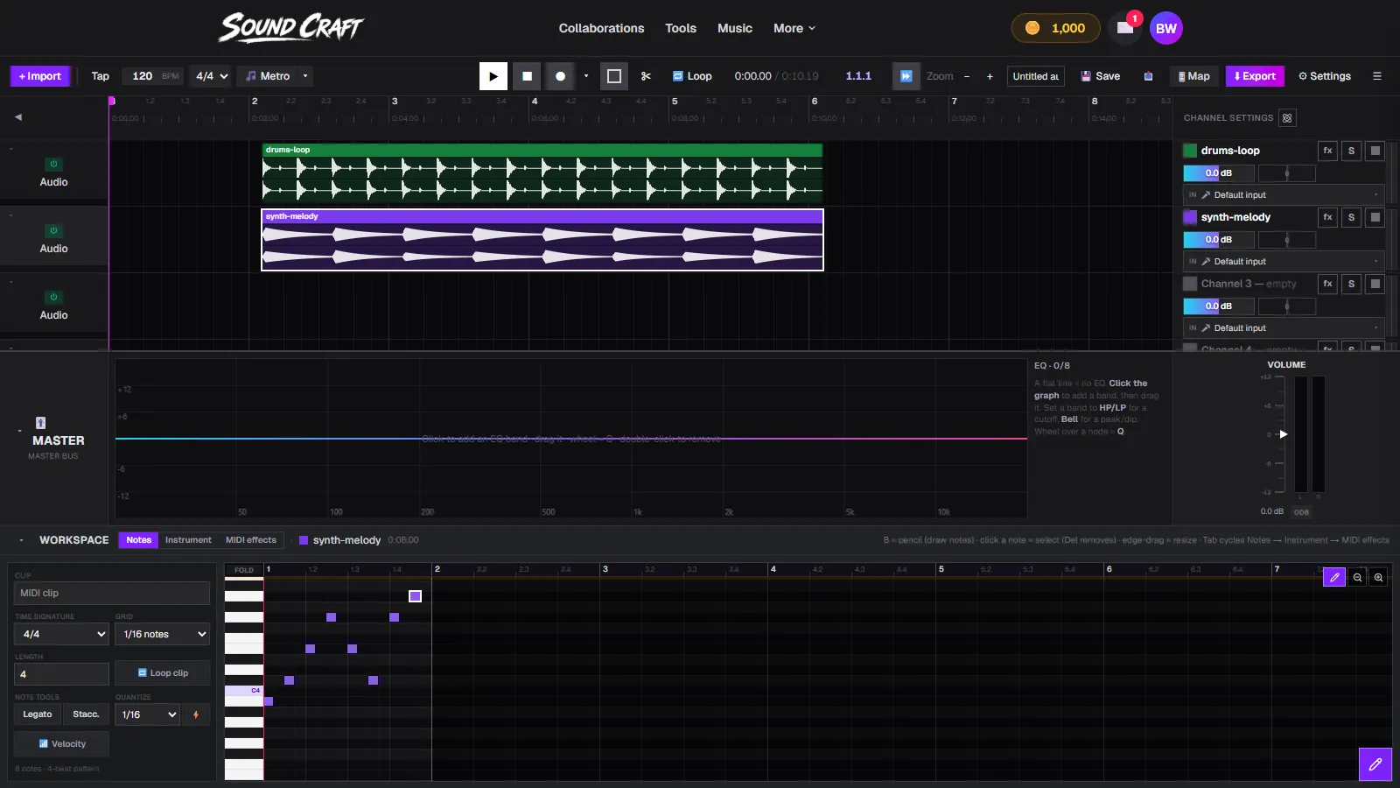Open the hamburger menu in the toolbar
The image size is (1400, 788).
1377,76
